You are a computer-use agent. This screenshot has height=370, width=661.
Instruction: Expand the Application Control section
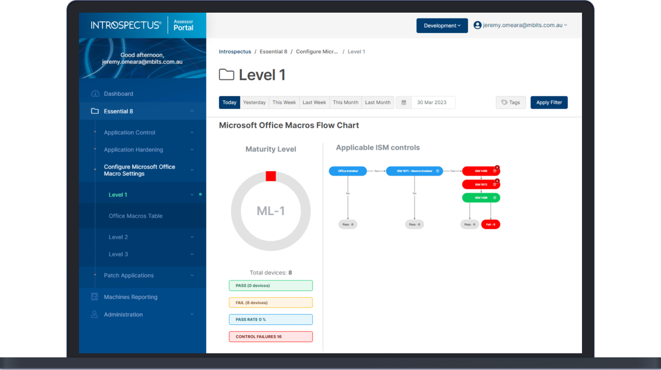tap(192, 132)
